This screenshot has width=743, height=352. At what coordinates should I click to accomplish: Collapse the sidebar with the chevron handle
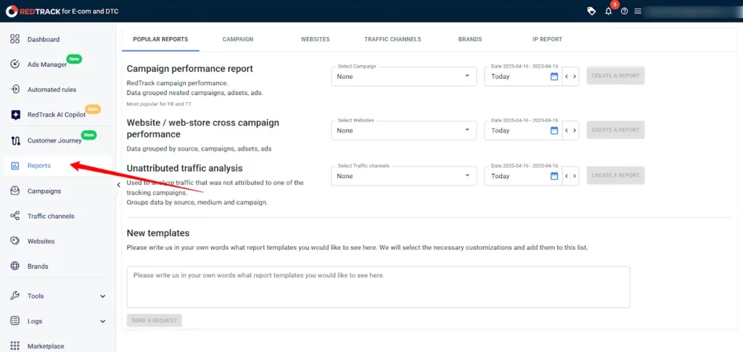tap(118, 185)
